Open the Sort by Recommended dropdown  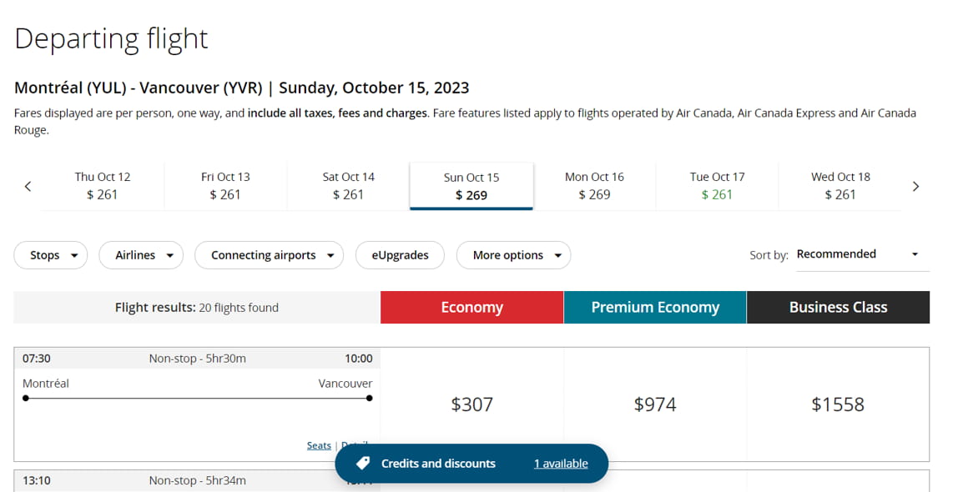click(x=858, y=254)
